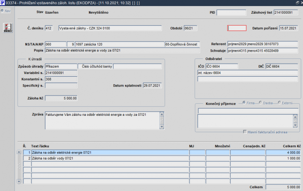Click the 60-Doplňková činnost field
This screenshot has width=303, height=191.
[182, 44]
